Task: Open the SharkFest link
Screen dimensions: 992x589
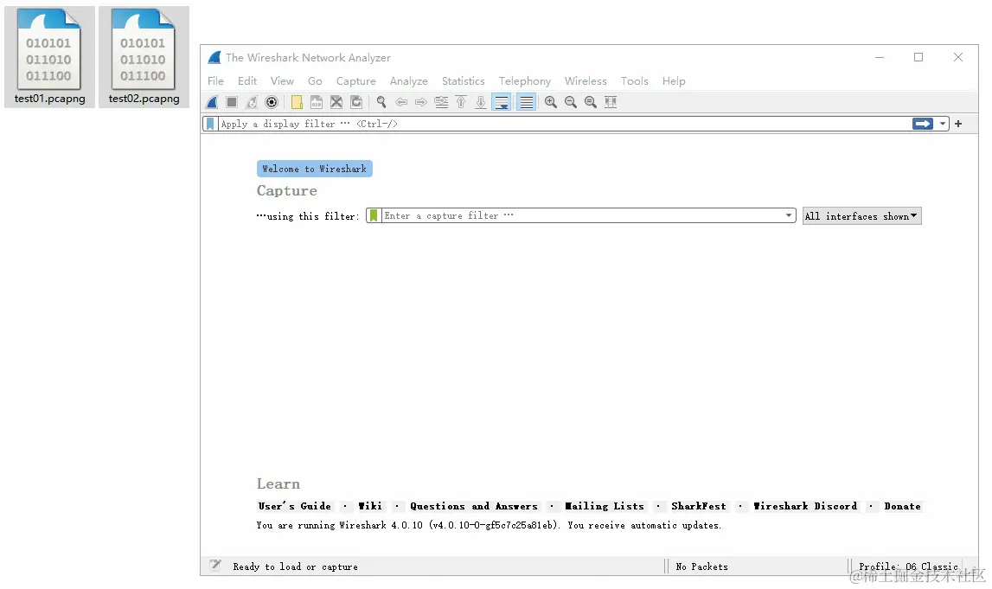Action: pos(699,506)
